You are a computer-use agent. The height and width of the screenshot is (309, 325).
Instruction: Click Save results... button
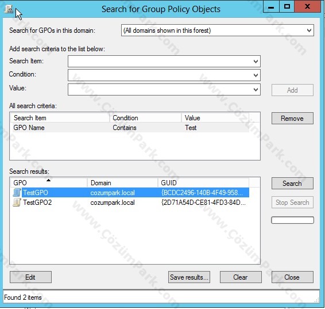coord(189,277)
